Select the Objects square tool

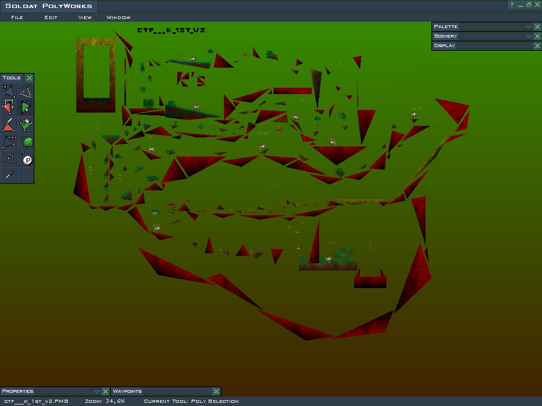click(x=9, y=158)
